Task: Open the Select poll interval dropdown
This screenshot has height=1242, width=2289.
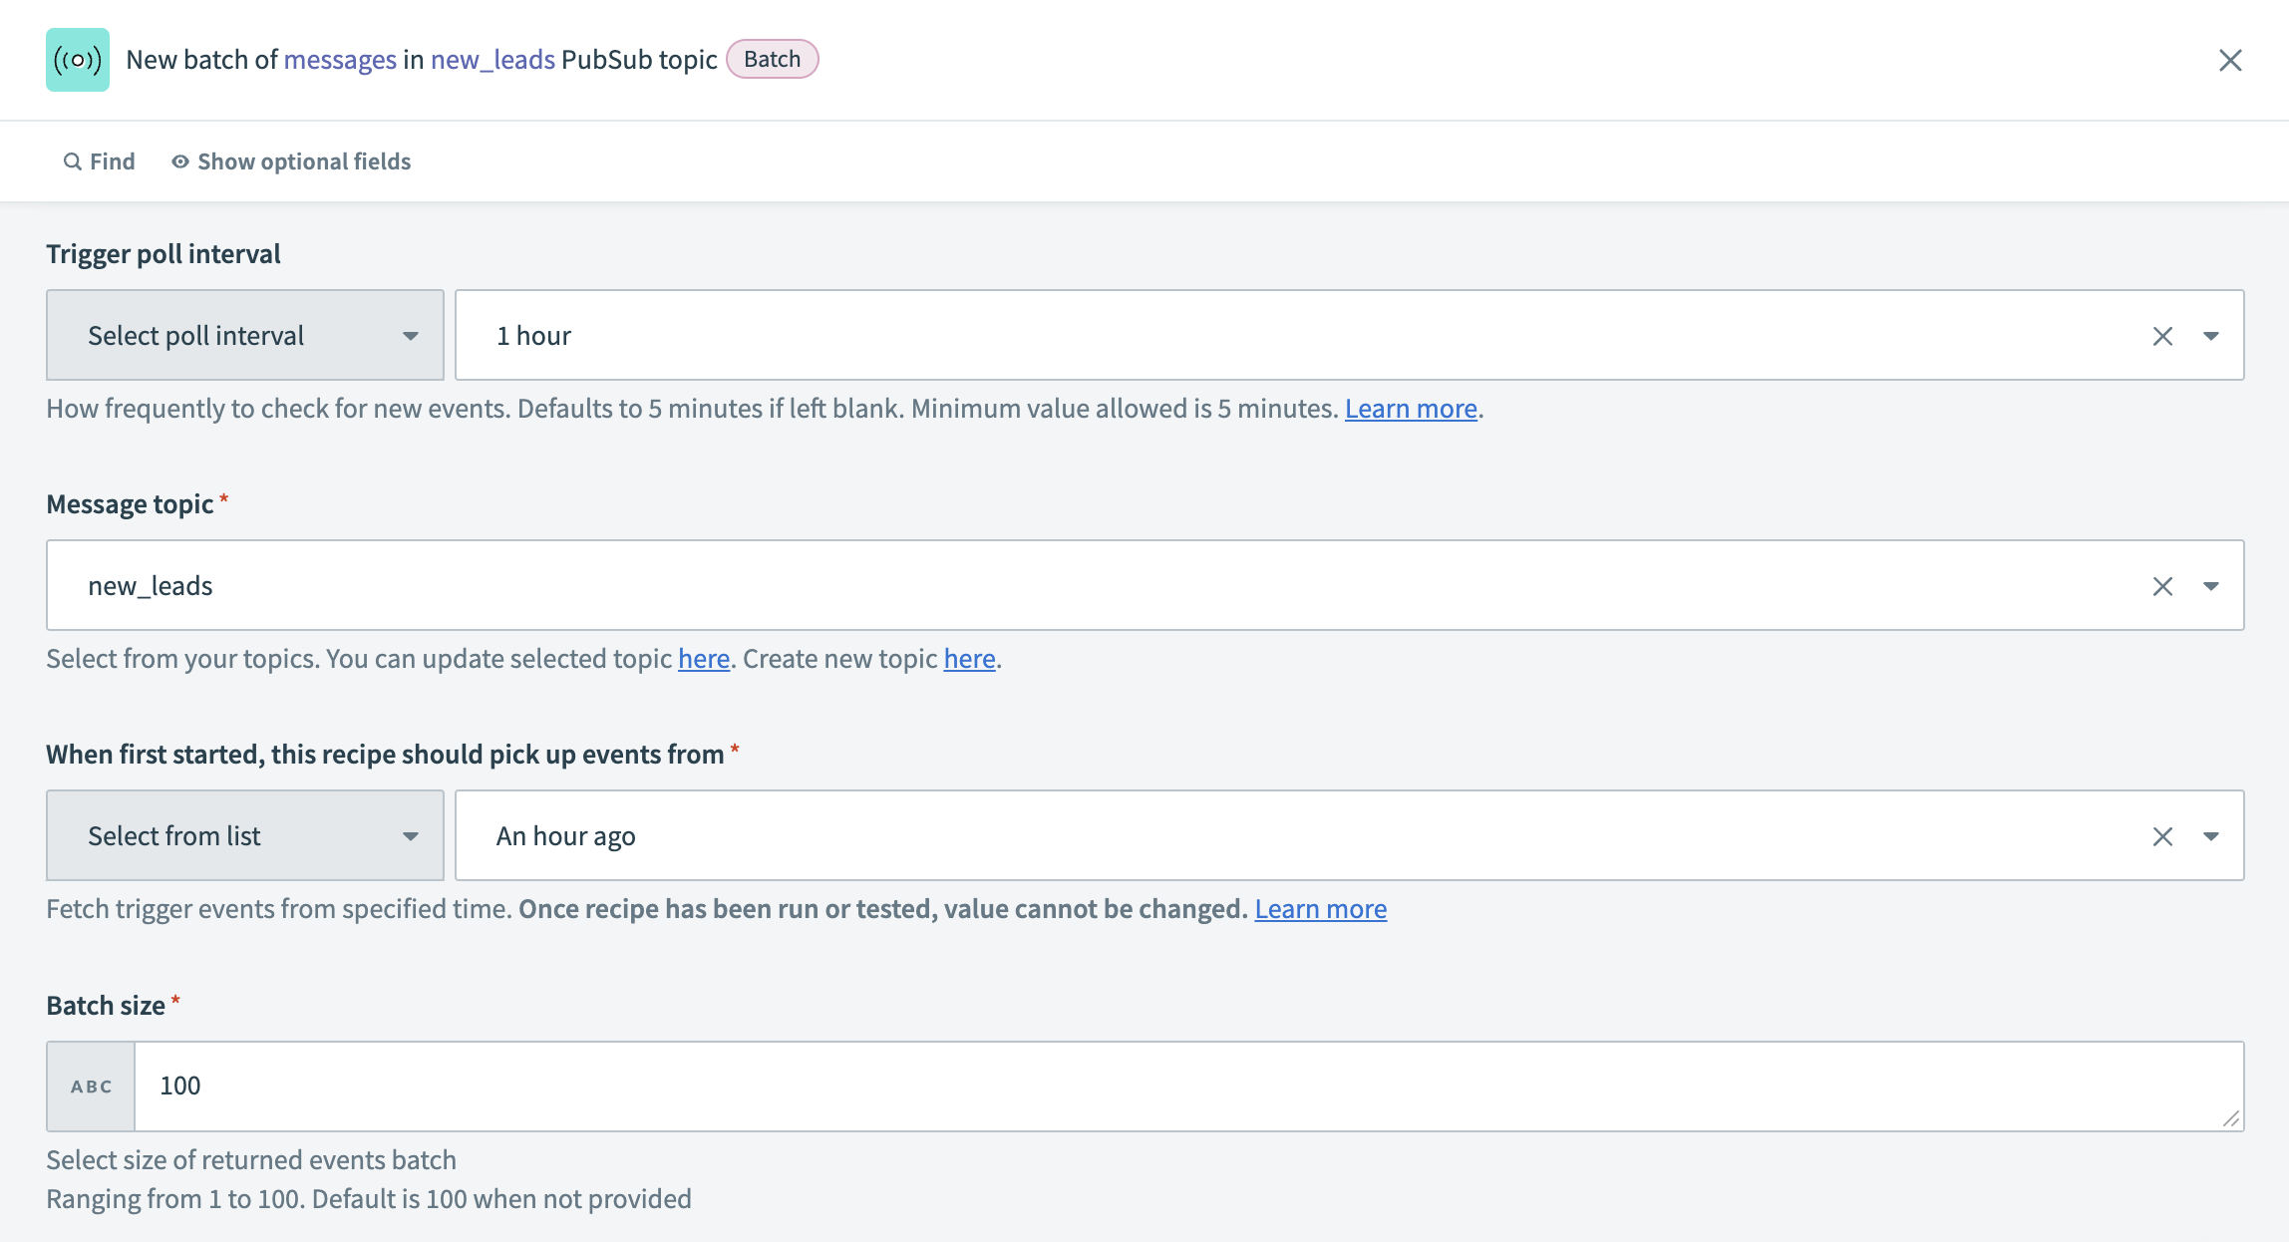Action: click(244, 335)
